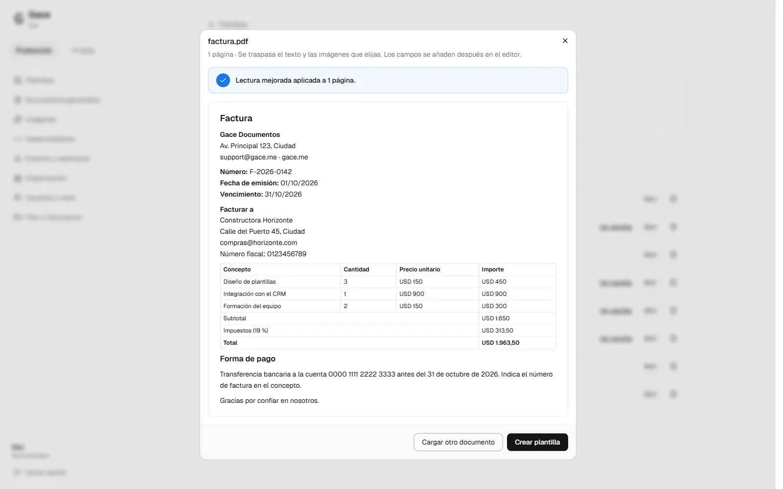This screenshot has width=783, height=489.
Task: Click the Crear plantilla button
Action: [537, 442]
